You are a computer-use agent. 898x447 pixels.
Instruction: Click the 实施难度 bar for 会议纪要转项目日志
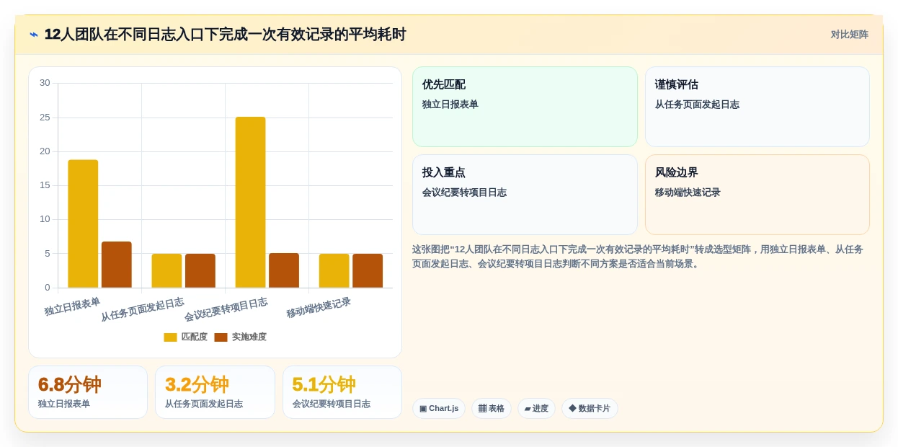point(284,270)
